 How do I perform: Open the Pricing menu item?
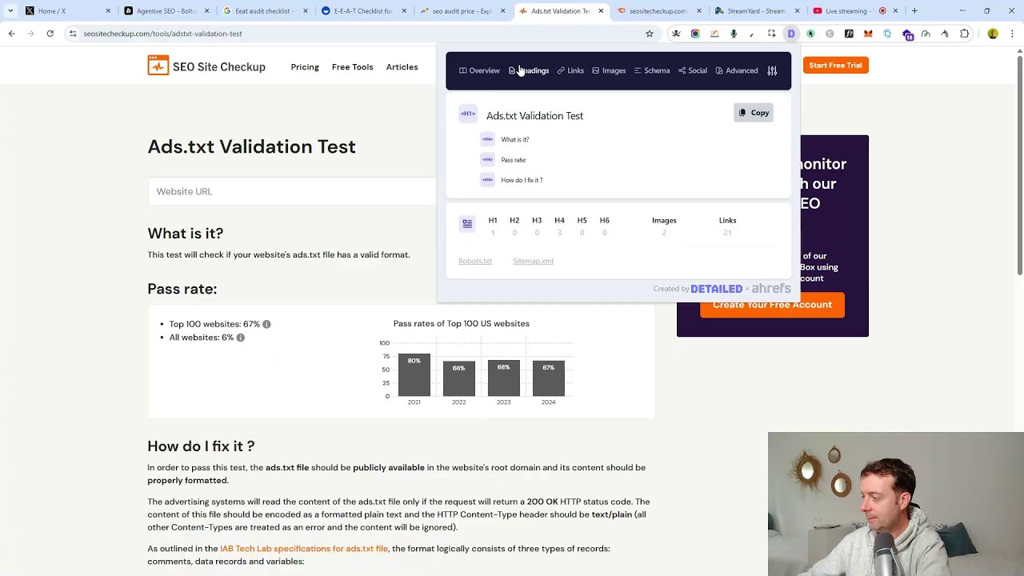click(305, 67)
